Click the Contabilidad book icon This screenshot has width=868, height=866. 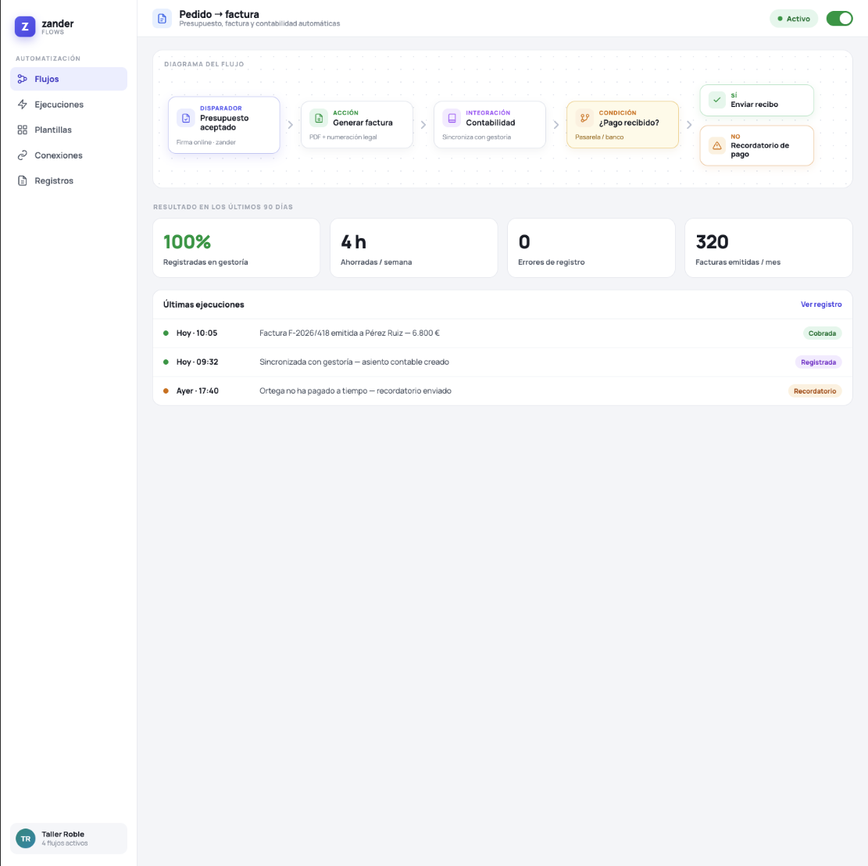tap(452, 118)
